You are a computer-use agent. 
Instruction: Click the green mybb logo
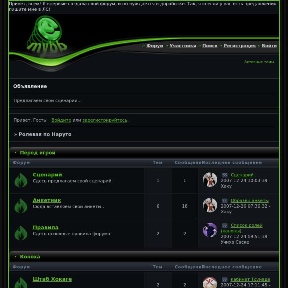[47, 36]
